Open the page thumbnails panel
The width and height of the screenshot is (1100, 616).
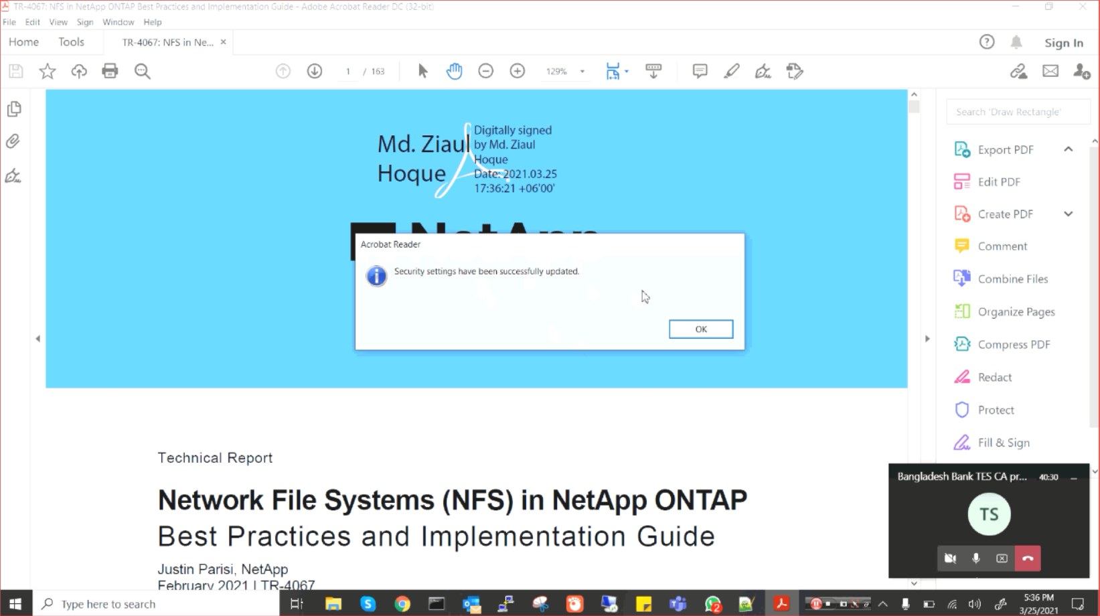coord(13,108)
